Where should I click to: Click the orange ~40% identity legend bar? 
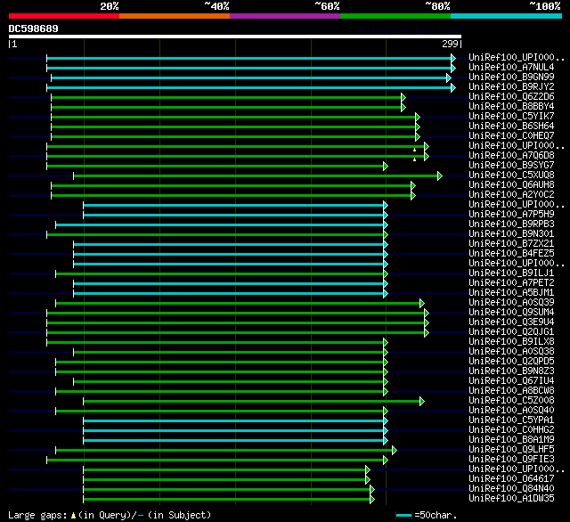pos(175,16)
